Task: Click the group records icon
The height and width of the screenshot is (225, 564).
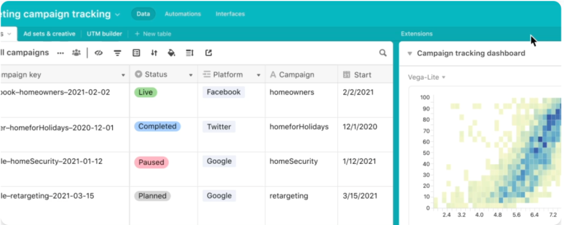Action: click(x=136, y=53)
